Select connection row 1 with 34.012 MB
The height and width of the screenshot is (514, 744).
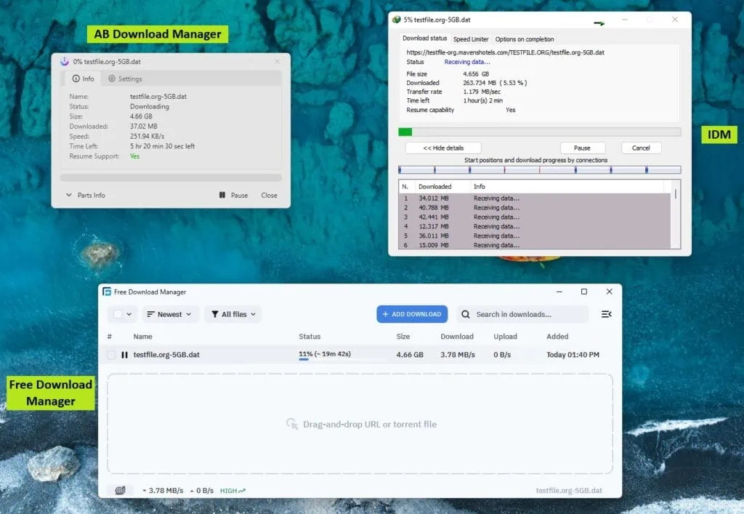(x=534, y=198)
